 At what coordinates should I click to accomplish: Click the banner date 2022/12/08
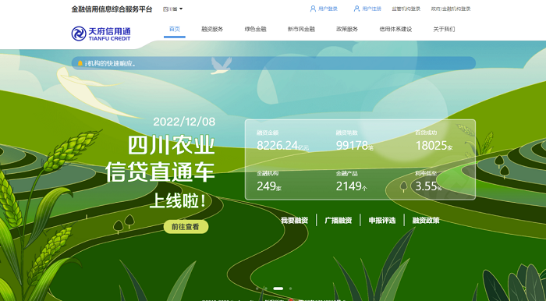pos(184,122)
